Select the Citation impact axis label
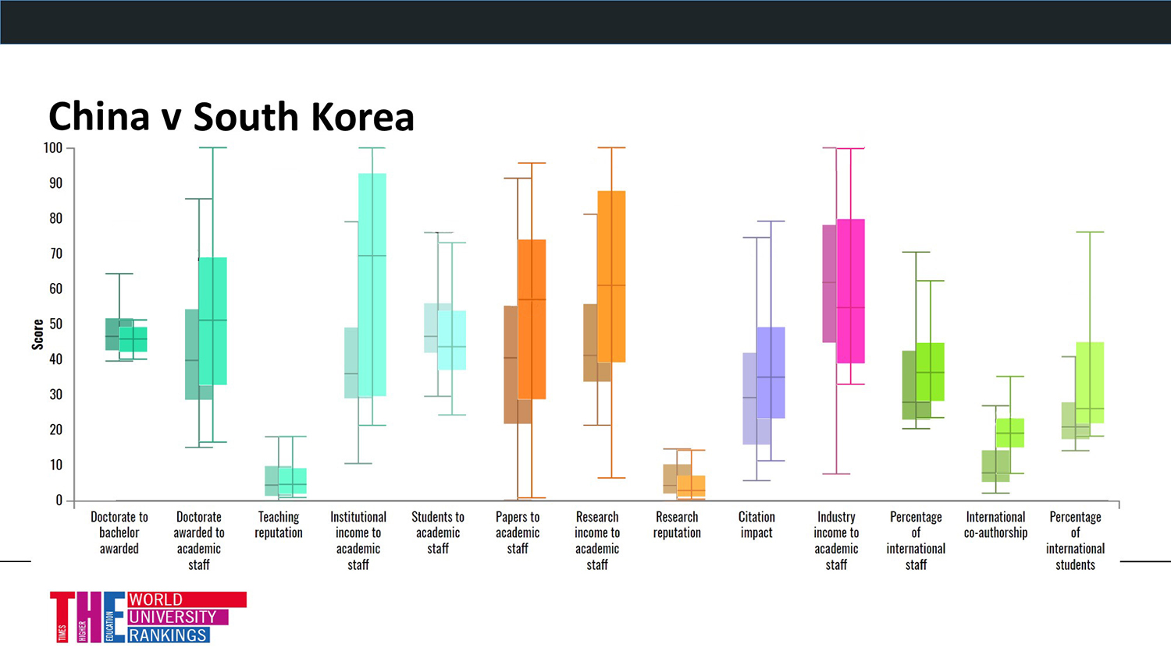The height and width of the screenshot is (658, 1171). (756, 525)
